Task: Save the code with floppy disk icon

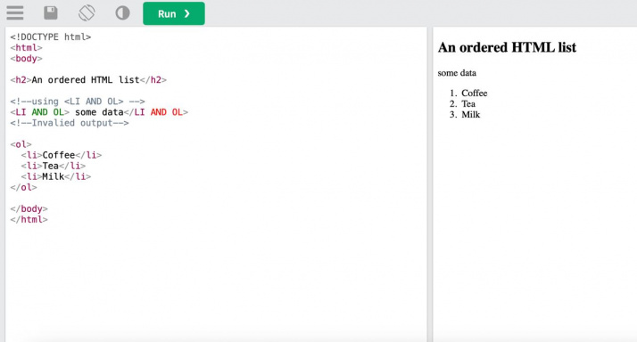Action: click(51, 13)
